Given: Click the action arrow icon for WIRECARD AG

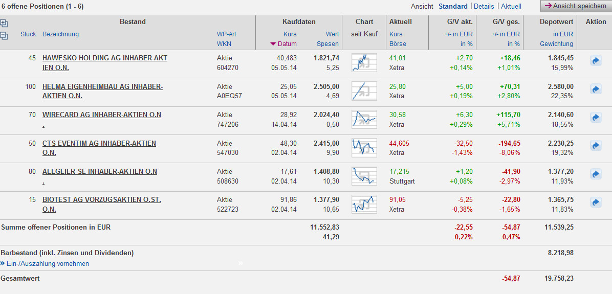Looking at the screenshot, I should pos(596,118).
